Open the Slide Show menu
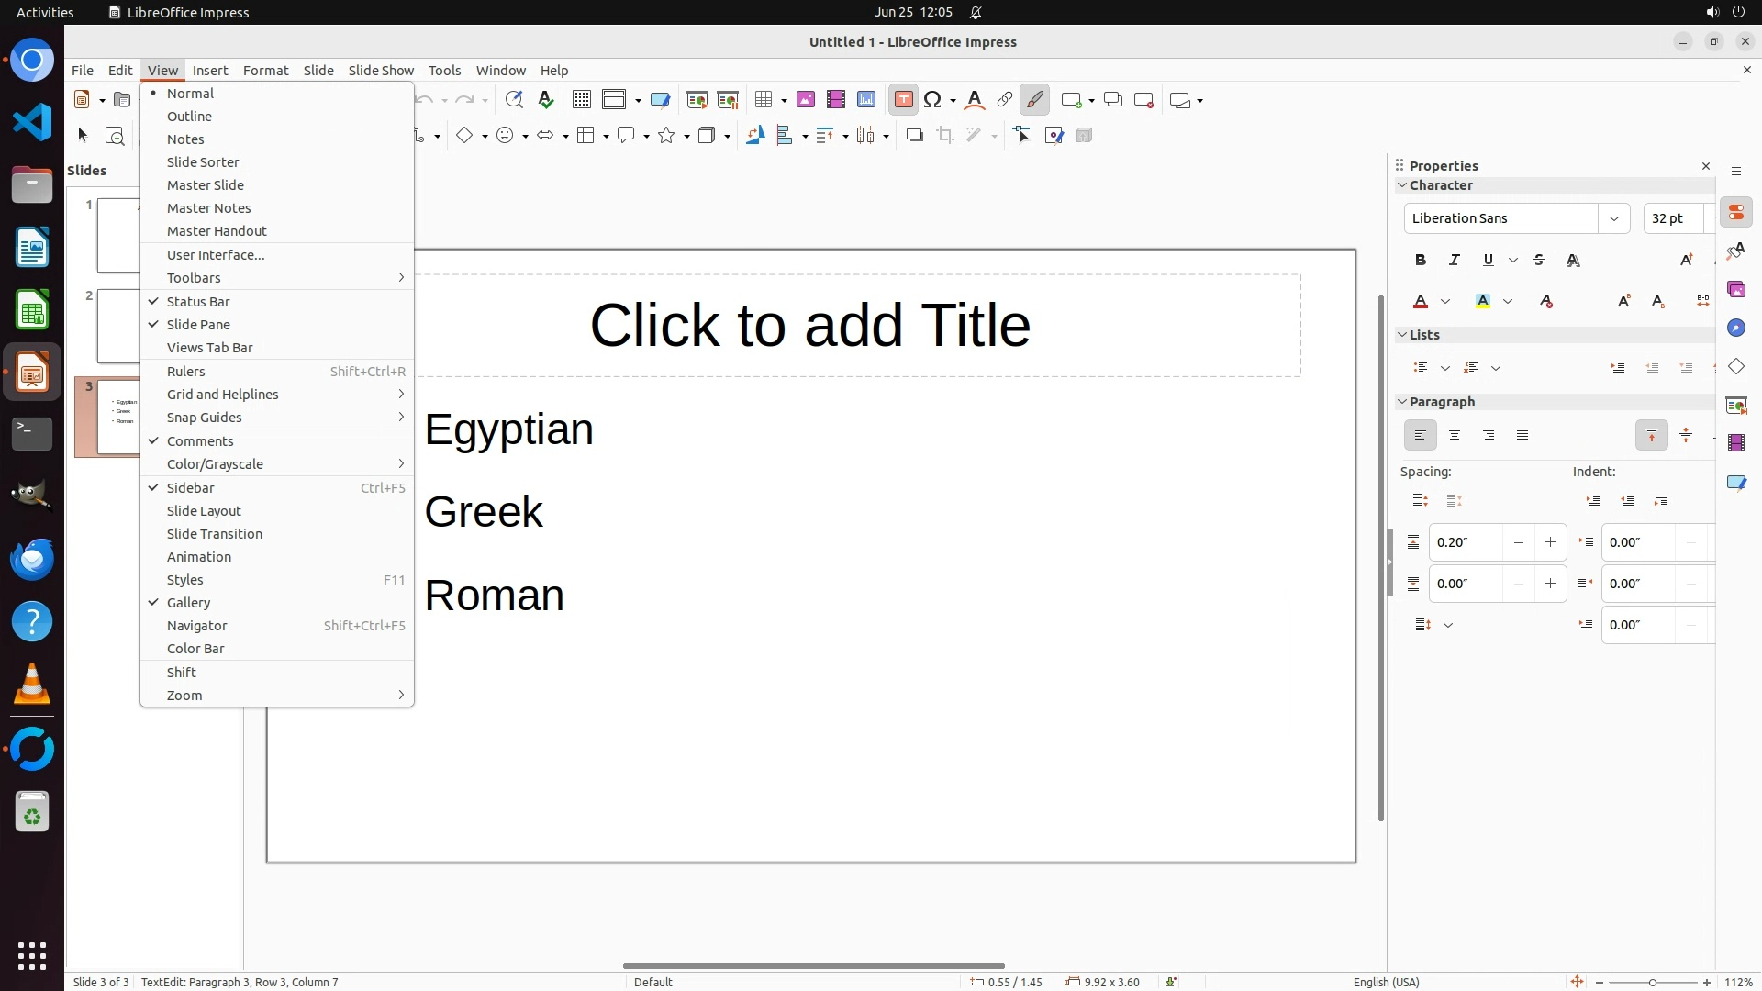This screenshot has height=991, width=1762. coord(381,71)
